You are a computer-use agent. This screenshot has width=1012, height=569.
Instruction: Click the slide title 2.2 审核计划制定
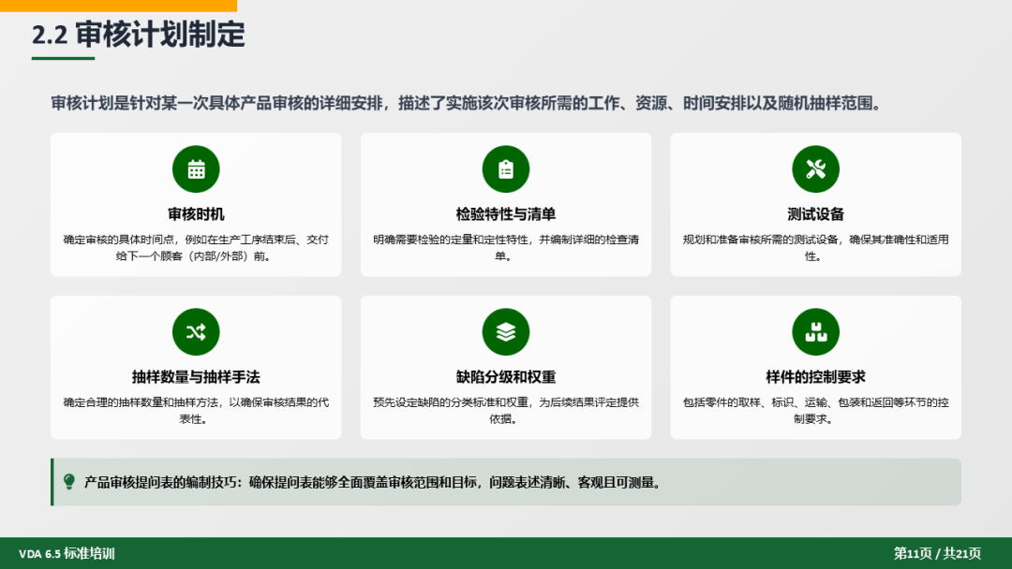tap(139, 35)
